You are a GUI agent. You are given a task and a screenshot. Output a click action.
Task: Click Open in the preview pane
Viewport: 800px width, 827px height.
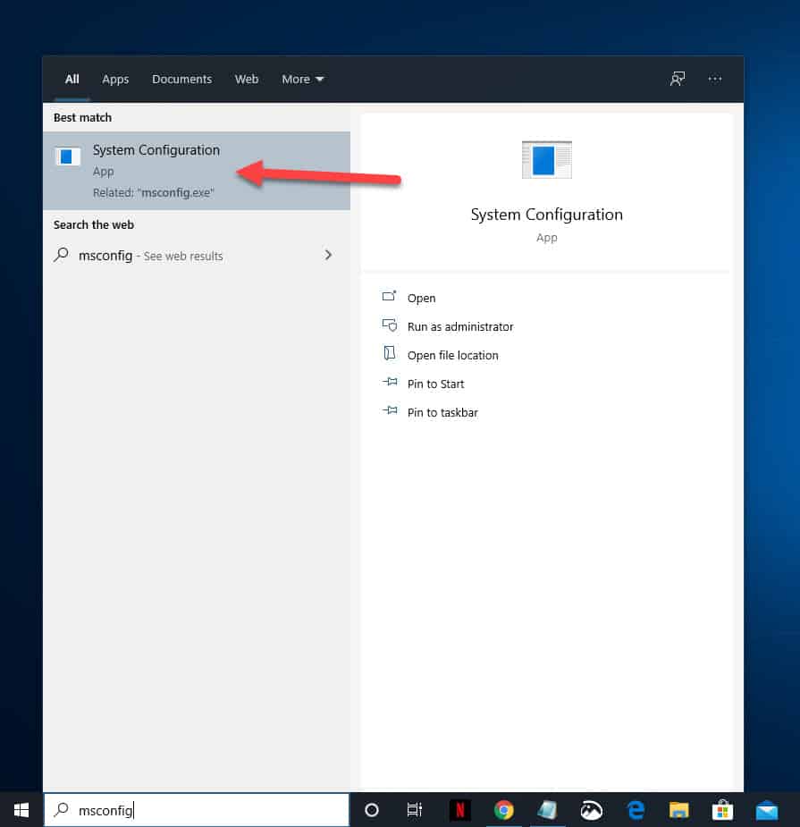pos(421,298)
